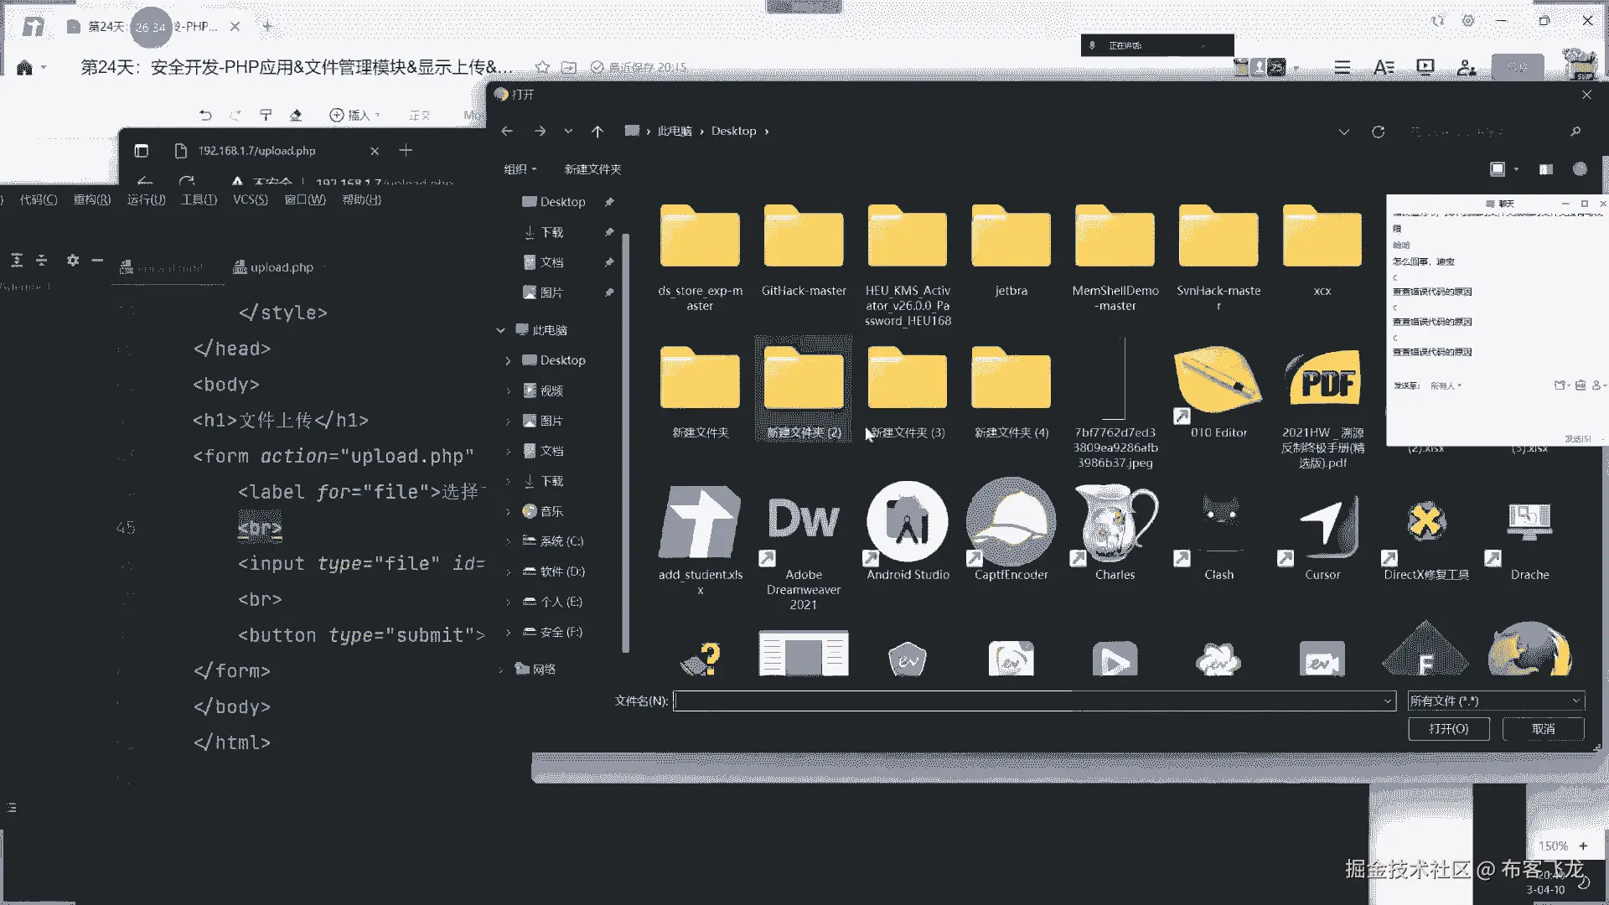This screenshot has height=905, width=1609.
Task: Click the Cursor app shortcut
Action: [x=1322, y=524]
